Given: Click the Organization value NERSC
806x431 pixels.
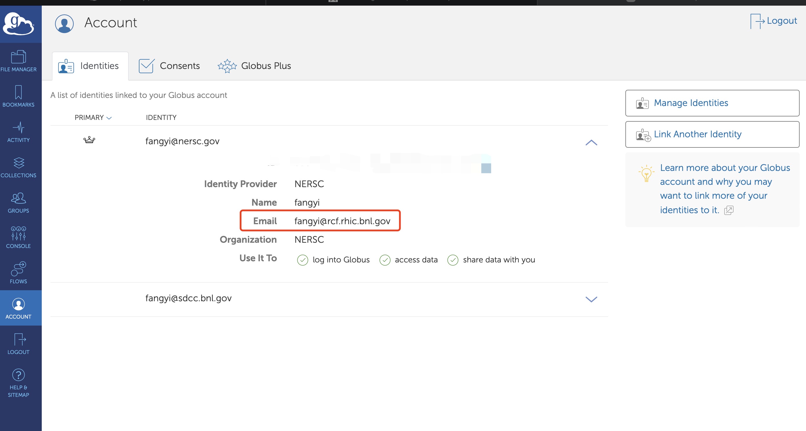Looking at the screenshot, I should [309, 240].
